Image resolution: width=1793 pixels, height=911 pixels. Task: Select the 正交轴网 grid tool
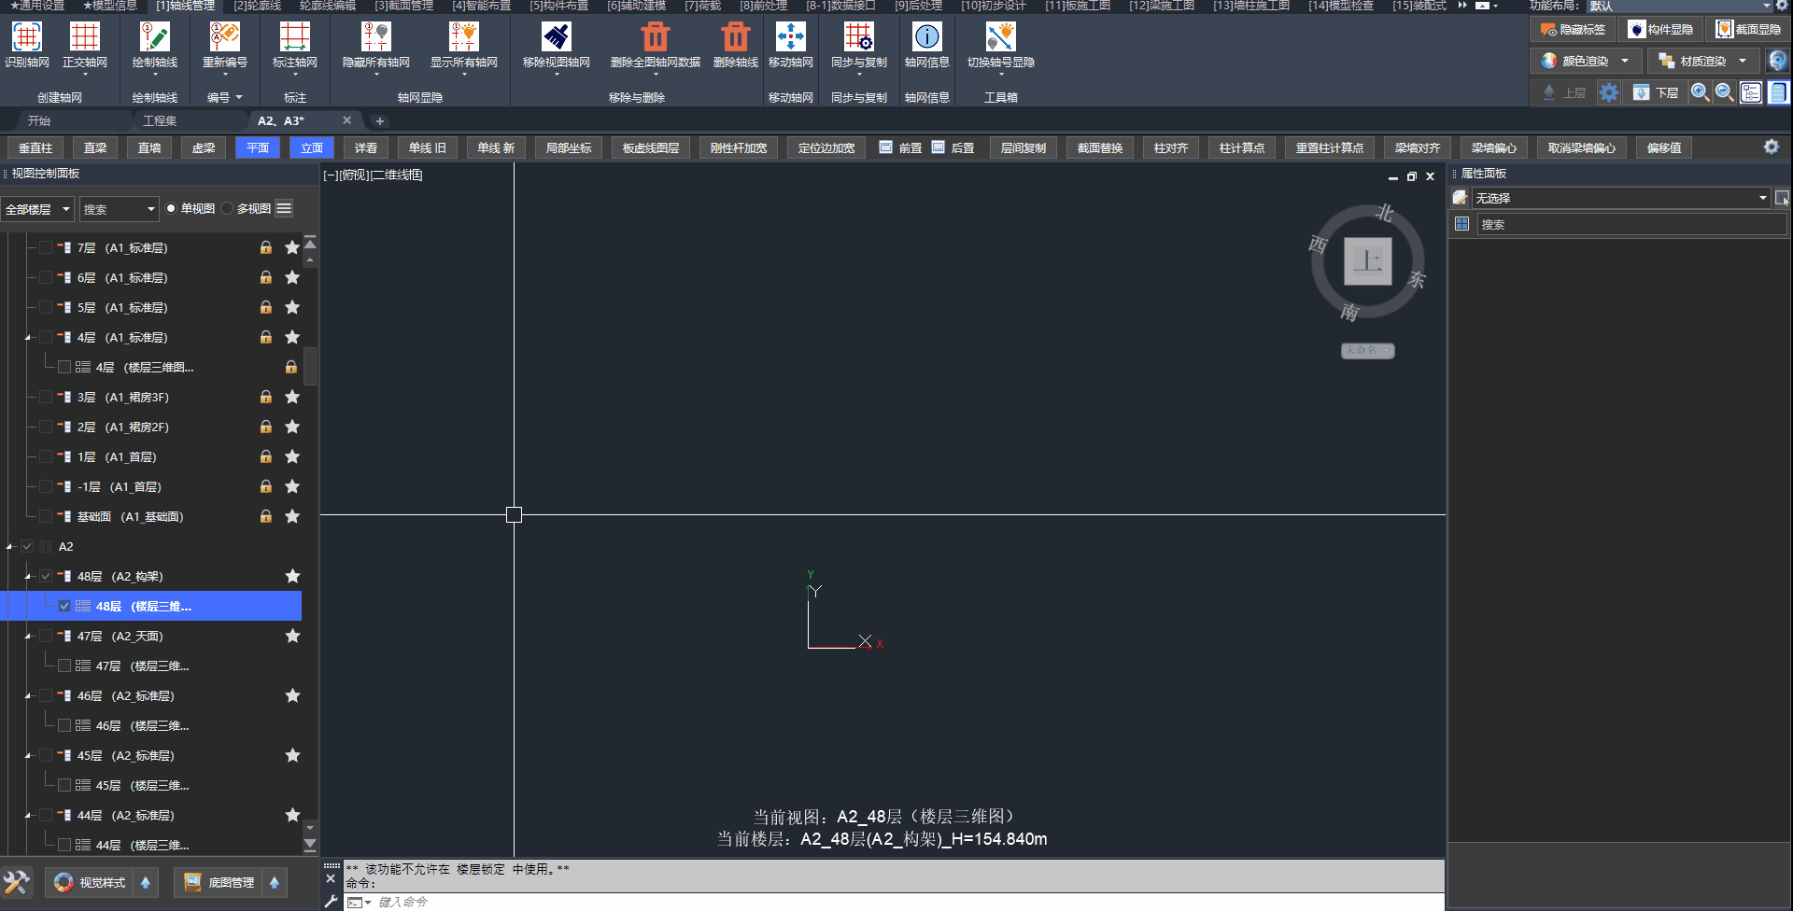(84, 37)
